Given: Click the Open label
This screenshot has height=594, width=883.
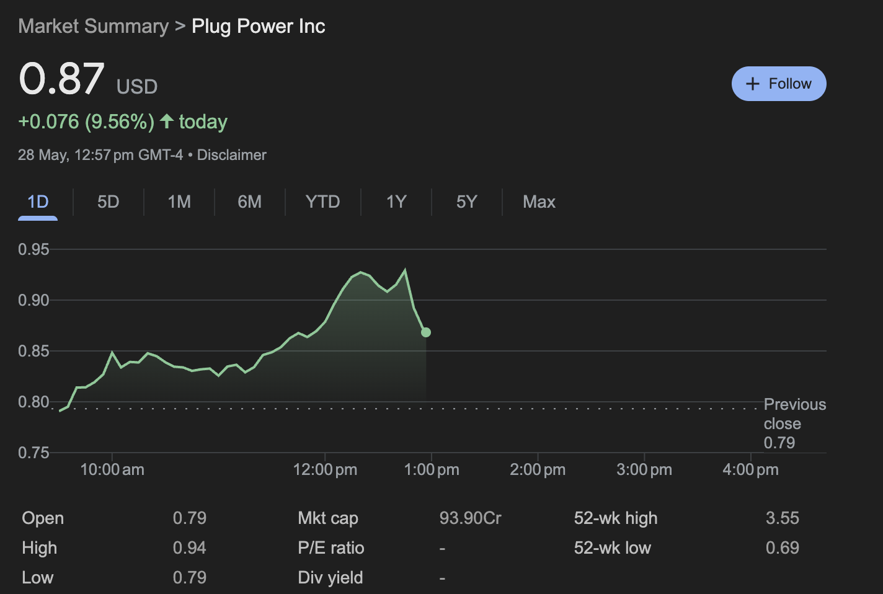Looking at the screenshot, I should tap(43, 518).
